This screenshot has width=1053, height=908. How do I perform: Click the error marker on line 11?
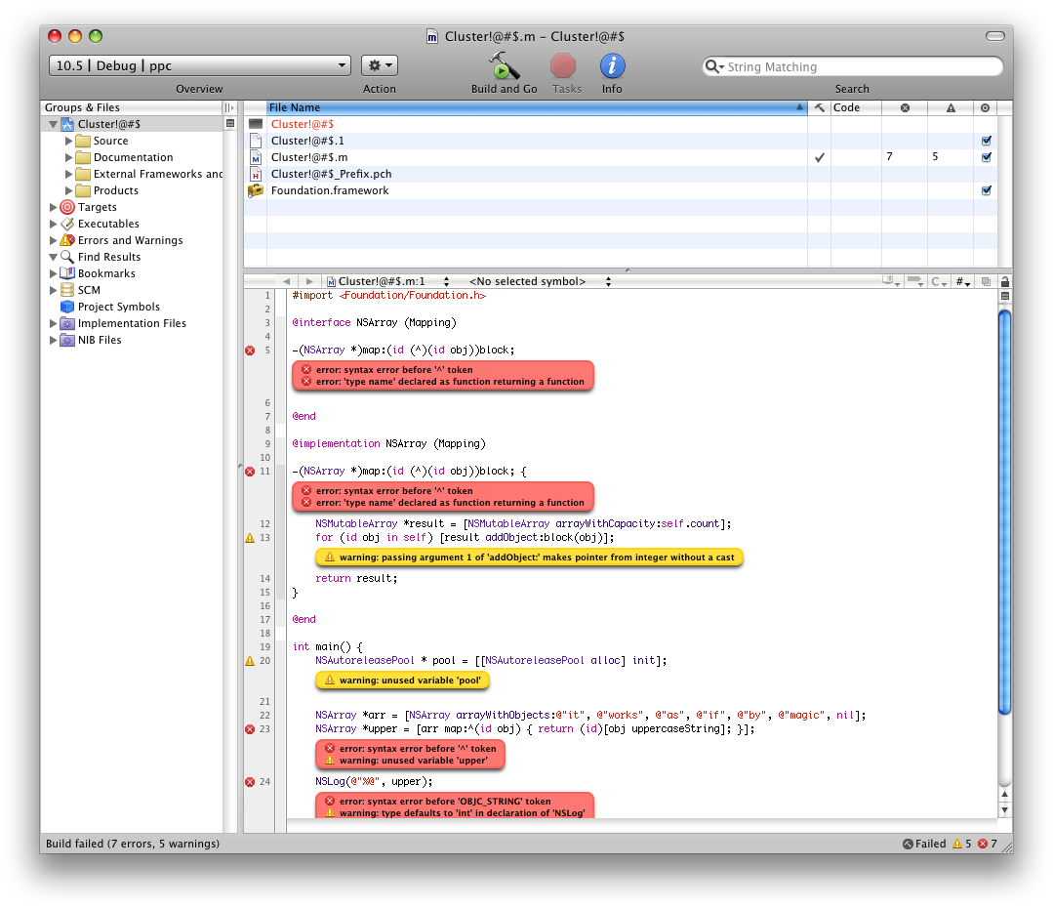(250, 472)
